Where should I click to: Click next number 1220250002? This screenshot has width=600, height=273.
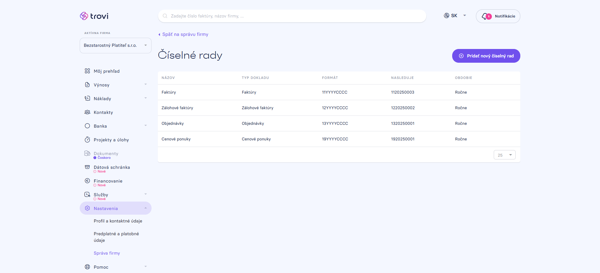403,108
